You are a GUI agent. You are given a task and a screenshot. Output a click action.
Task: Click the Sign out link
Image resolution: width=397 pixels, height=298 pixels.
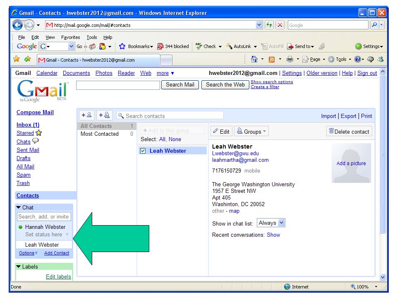pyautogui.click(x=367, y=73)
